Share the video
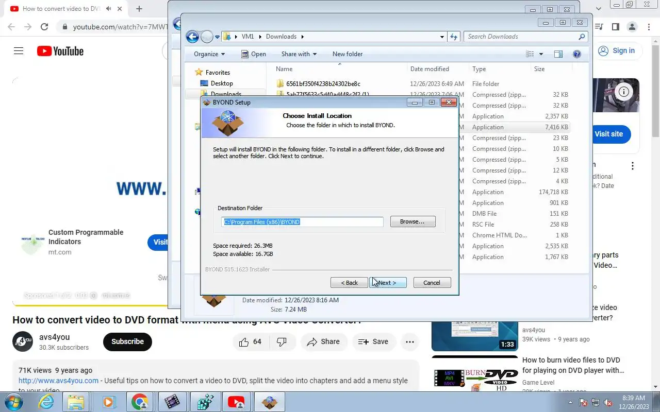The width and height of the screenshot is (660, 412). coord(323,341)
